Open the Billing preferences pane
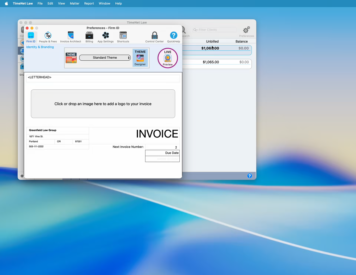This screenshot has width=356, height=275. [x=89, y=37]
